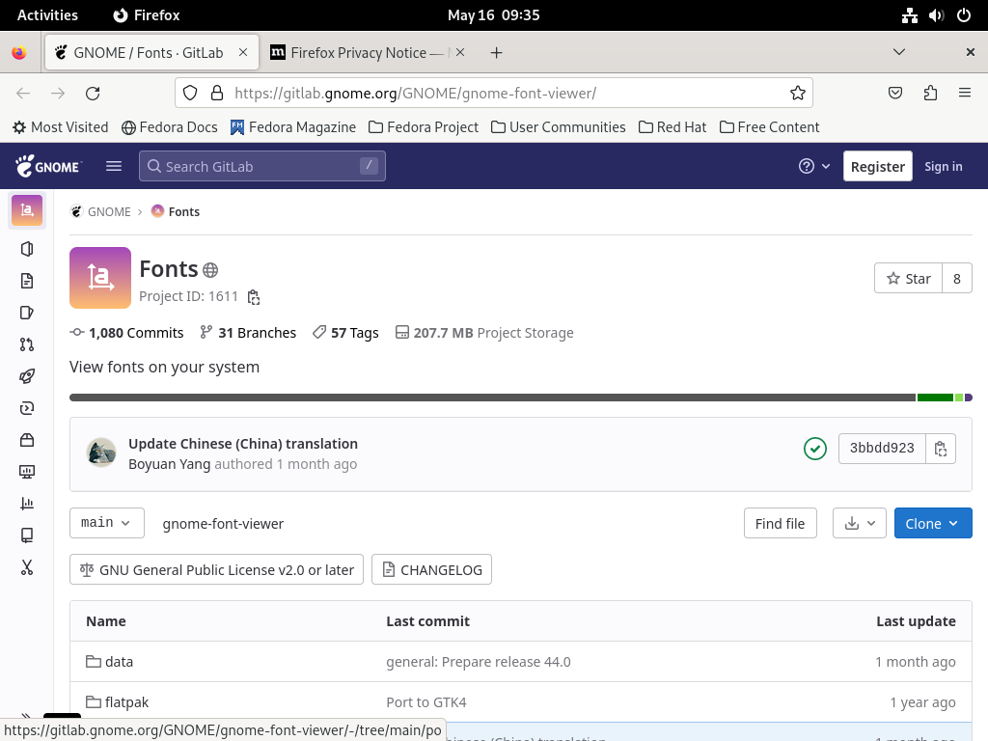Open the Most Visited bookmarks menu
Screen dimensions: 988x741
tap(61, 127)
